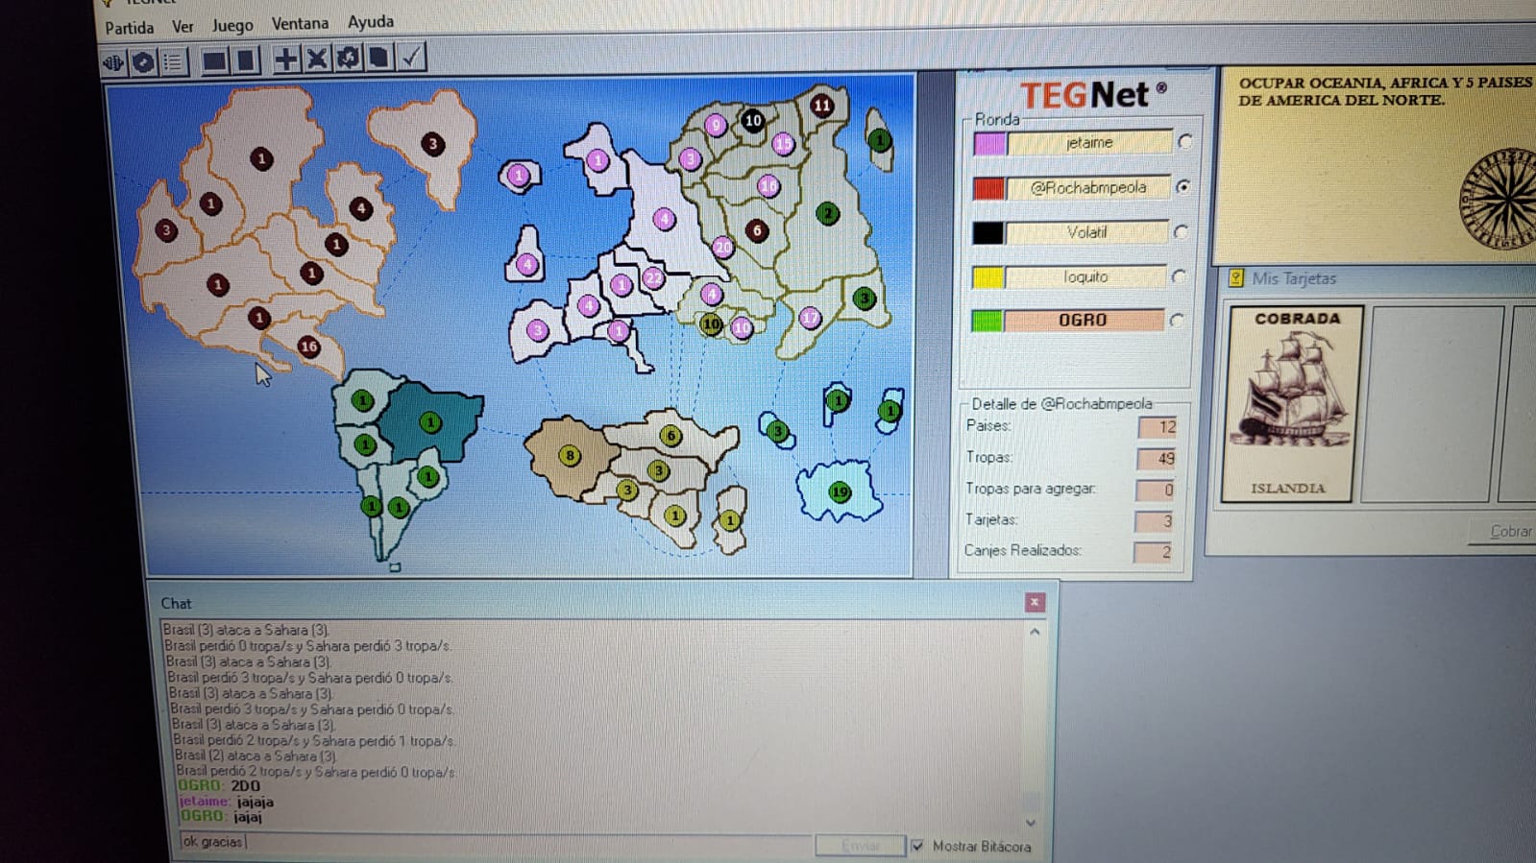Select the dark red token 3 on Greenland

[x=432, y=144]
